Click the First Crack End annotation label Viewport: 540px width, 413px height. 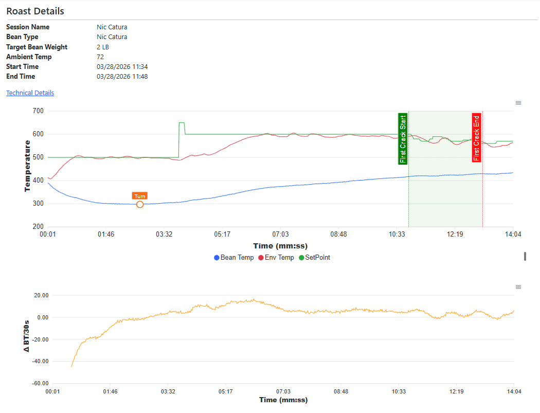[x=476, y=138]
